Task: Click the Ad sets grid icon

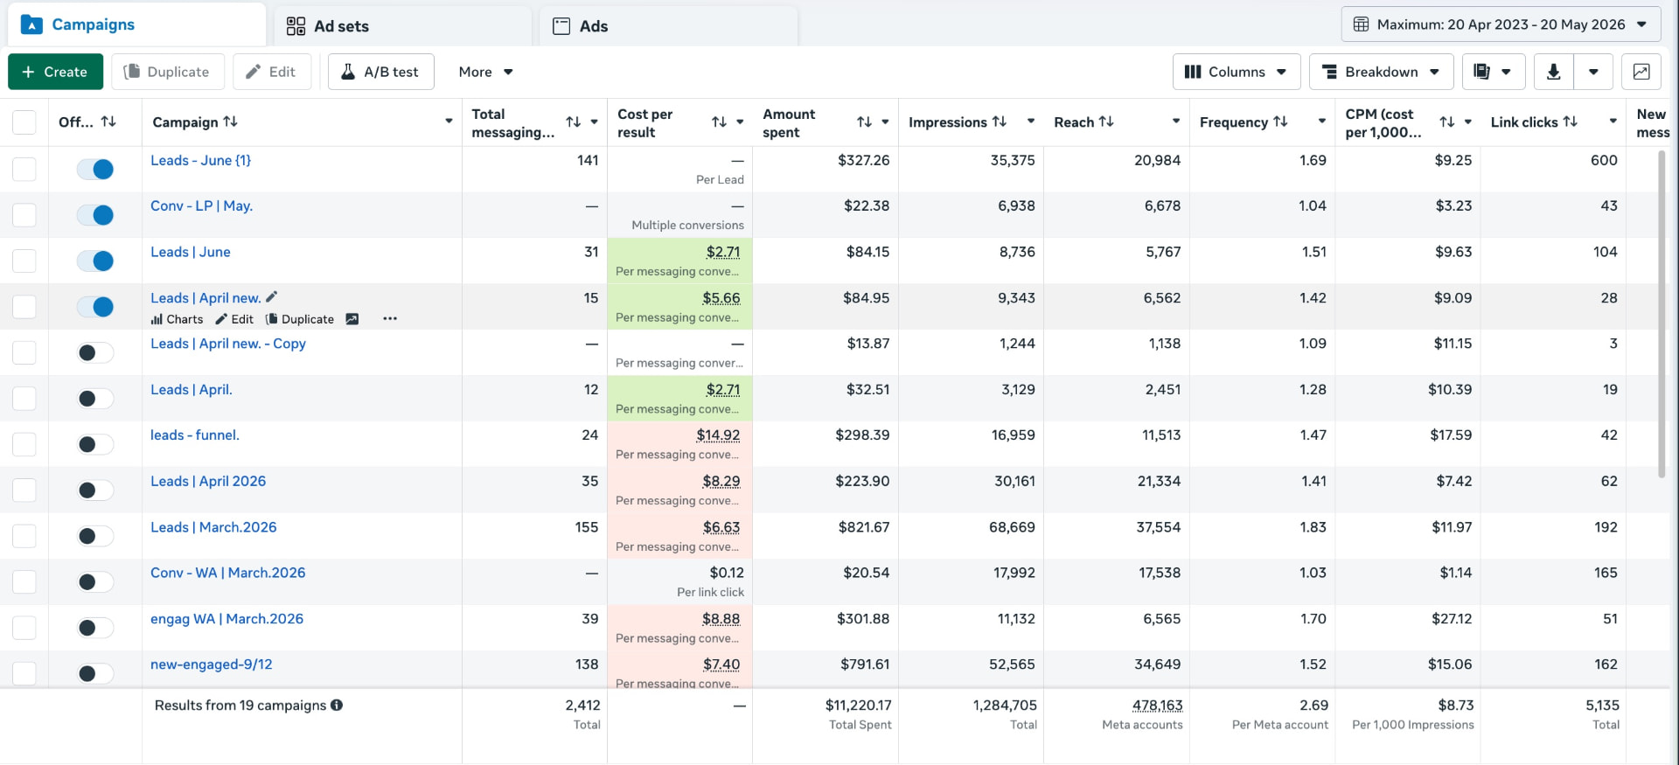Action: click(x=296, y=26)
